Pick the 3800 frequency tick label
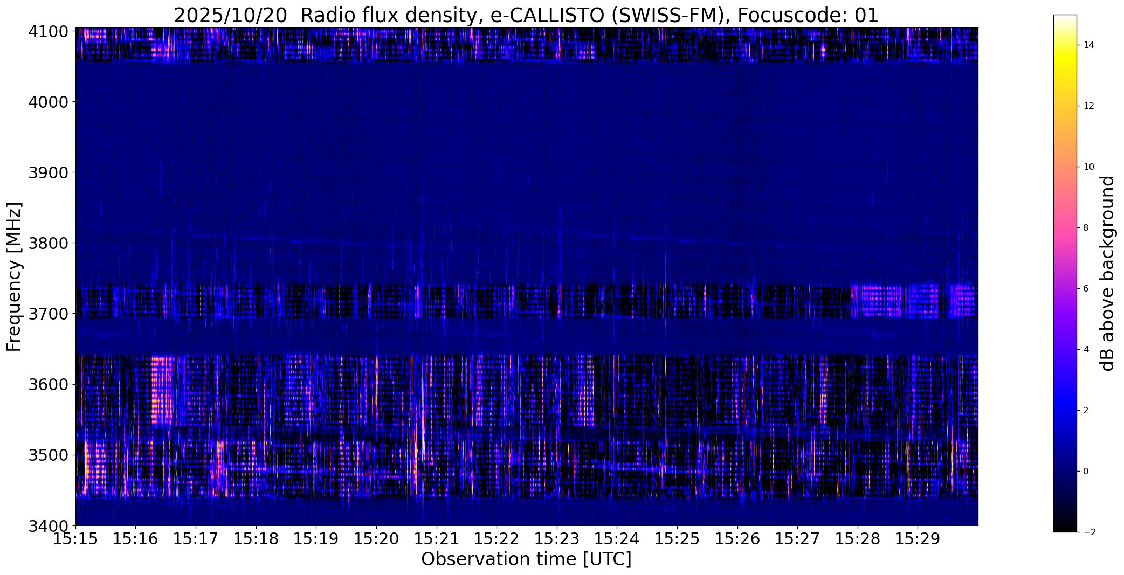1124x575 pixels. 48,243
